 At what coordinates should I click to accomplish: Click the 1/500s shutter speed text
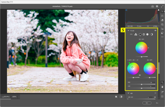coord(155,26)
